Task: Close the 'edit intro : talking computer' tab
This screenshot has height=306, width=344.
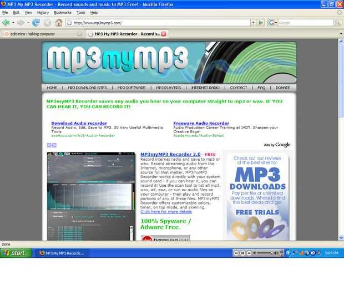Action: click(x=80, y=34)
